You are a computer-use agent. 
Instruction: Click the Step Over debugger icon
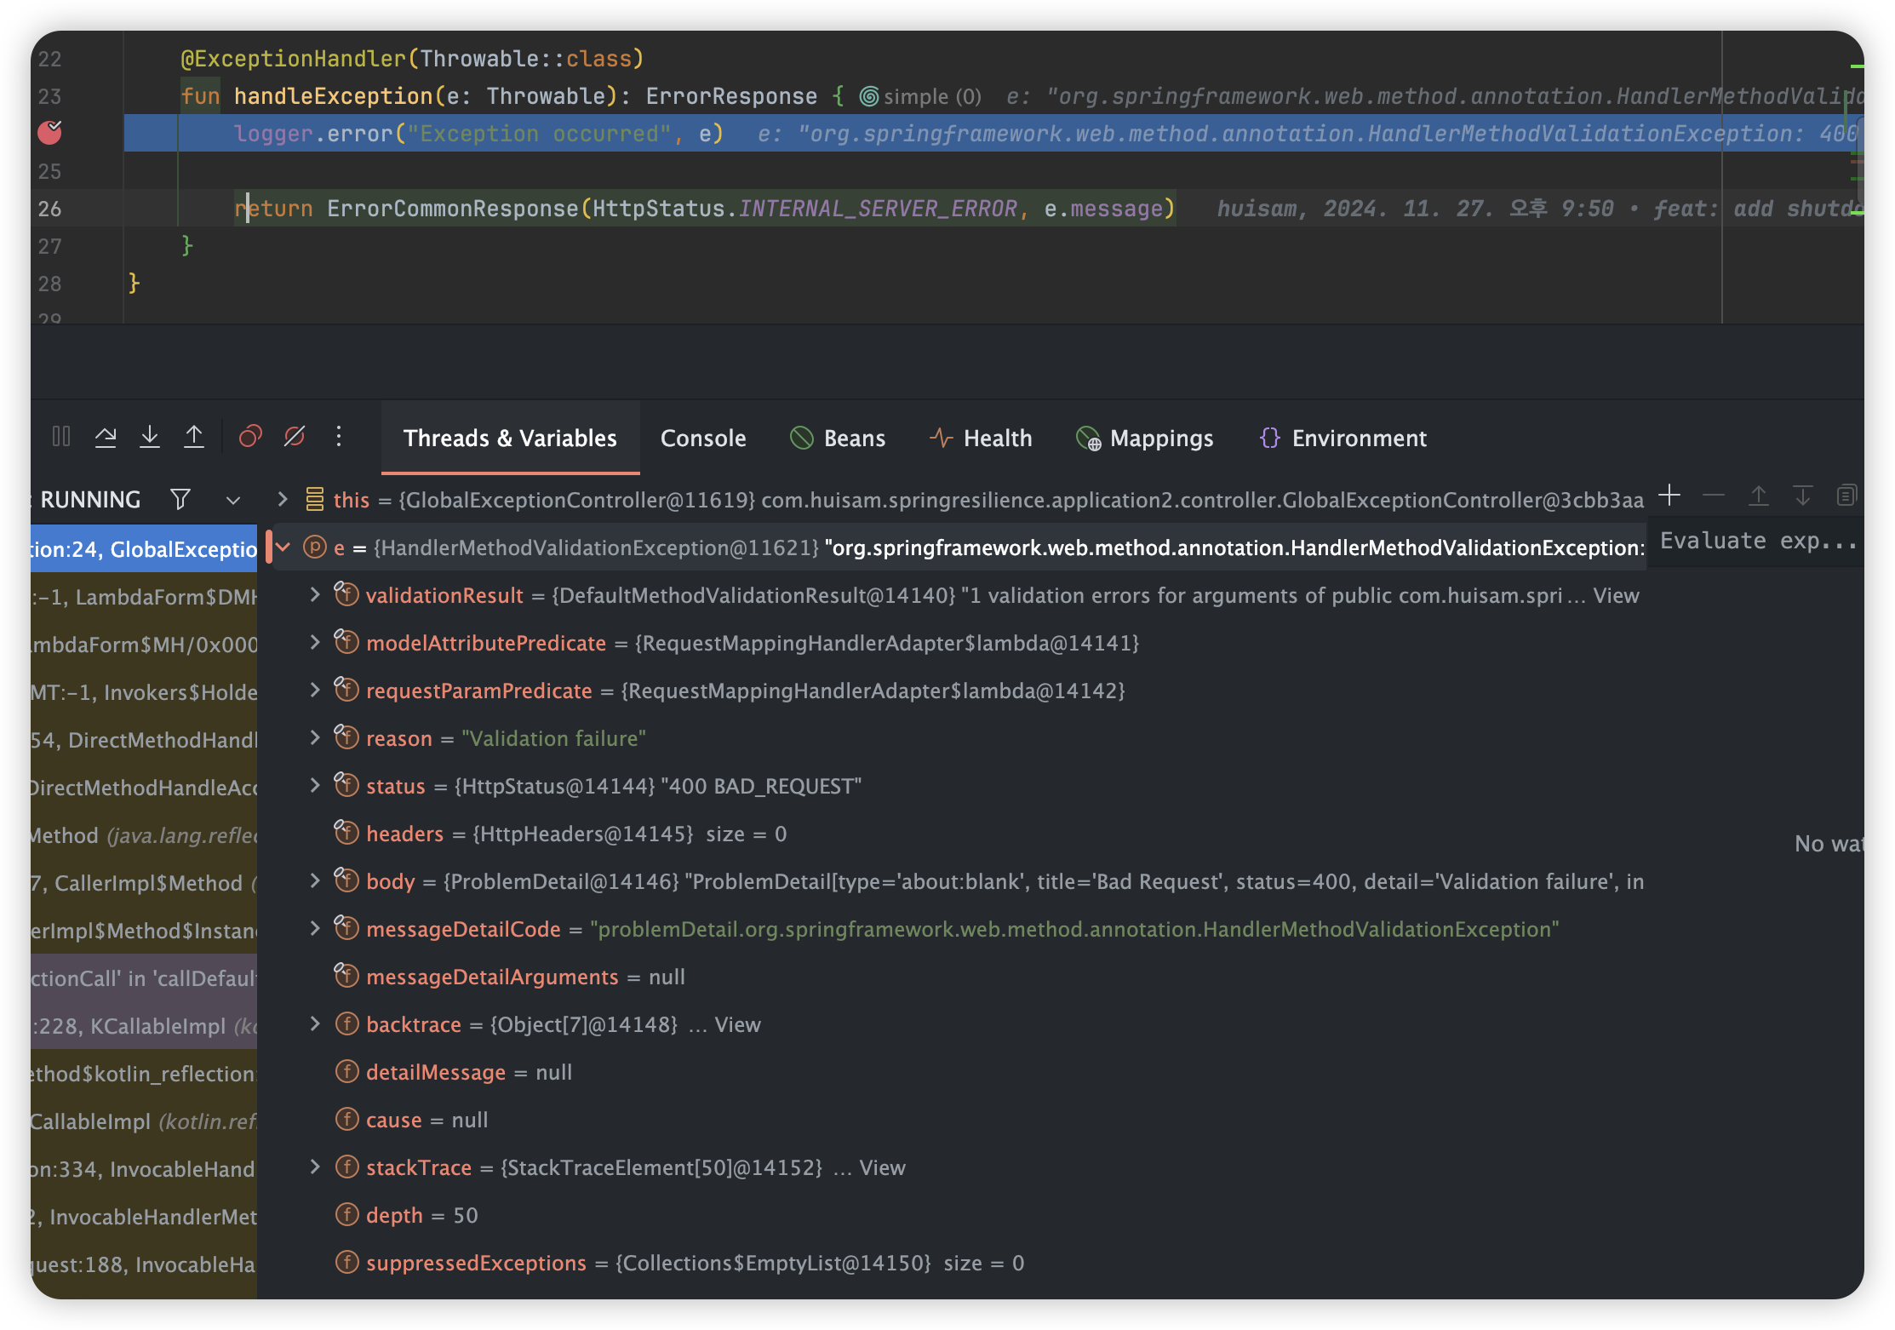coord(106,437)
